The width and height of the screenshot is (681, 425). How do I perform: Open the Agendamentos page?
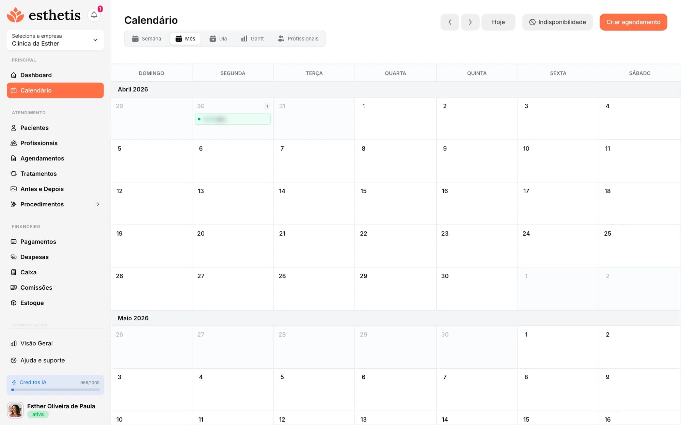pos(55,158)
